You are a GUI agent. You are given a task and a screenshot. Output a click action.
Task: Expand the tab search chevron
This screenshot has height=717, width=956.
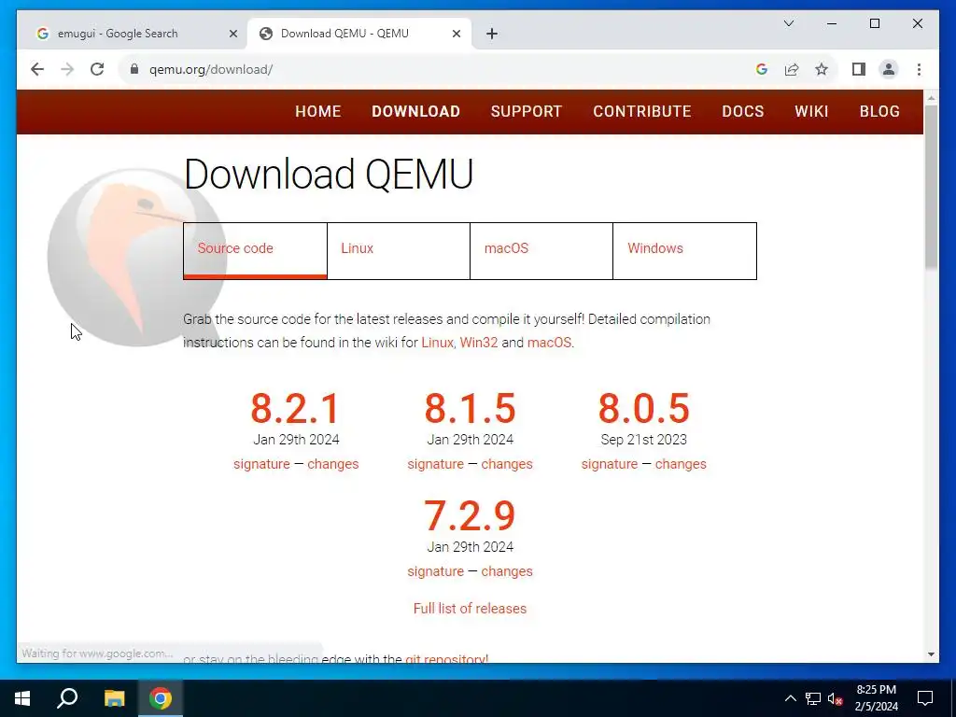[x=788, y=23]
